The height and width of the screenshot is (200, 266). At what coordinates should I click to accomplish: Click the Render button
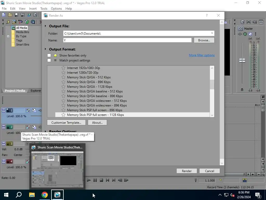coord(187,171)
